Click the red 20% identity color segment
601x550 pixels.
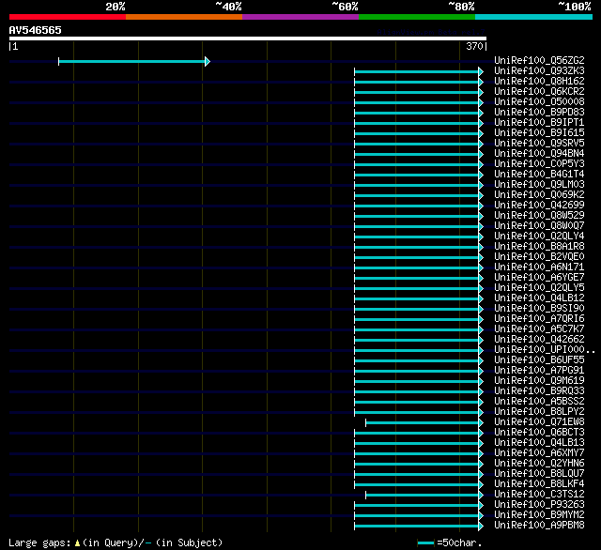(68, 17)
